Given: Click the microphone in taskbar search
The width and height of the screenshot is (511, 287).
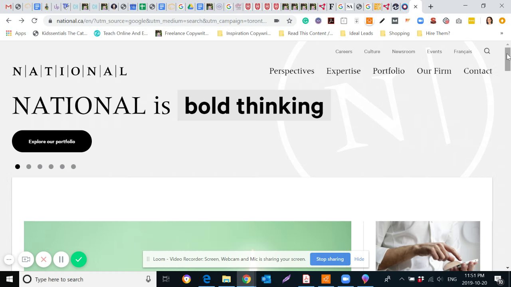Looking at the screenshot, I should (x=148, y=279).
